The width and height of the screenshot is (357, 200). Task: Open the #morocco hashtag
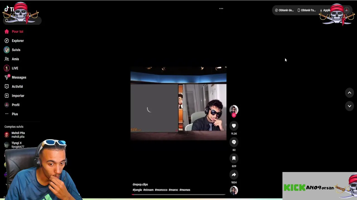click(161, 190)
